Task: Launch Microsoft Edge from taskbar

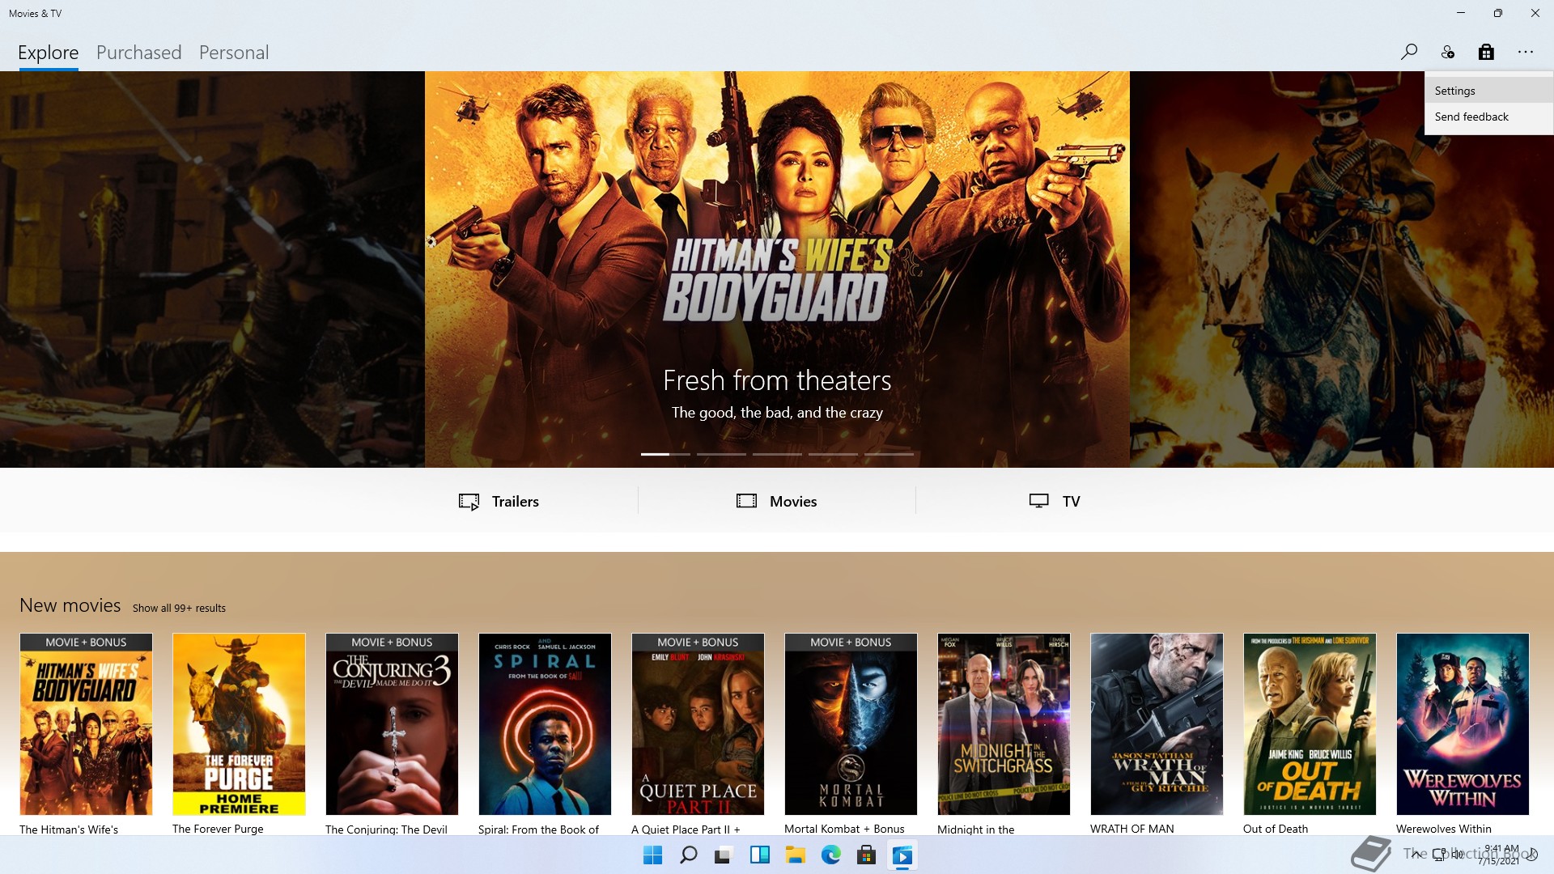Action: [x=830, y=855]
